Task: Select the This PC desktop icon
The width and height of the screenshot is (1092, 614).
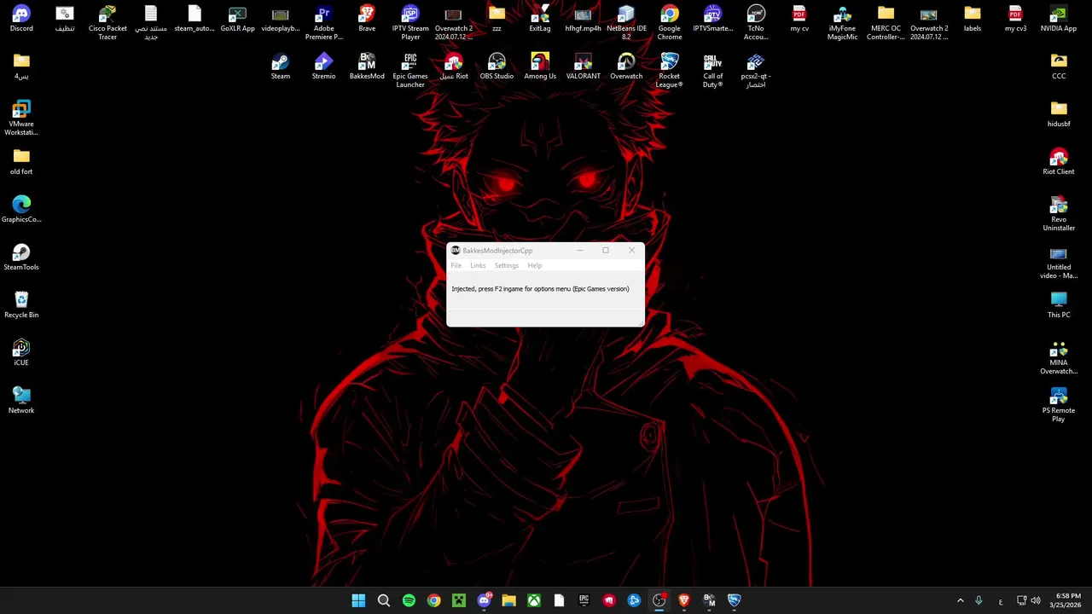Action: pyautogui.click(x=1059, y=305)
